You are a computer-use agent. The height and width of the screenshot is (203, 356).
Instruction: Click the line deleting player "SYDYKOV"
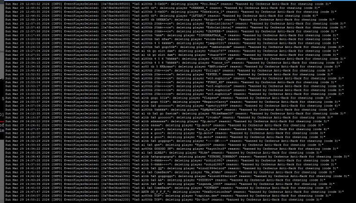[x=165, y=180]
